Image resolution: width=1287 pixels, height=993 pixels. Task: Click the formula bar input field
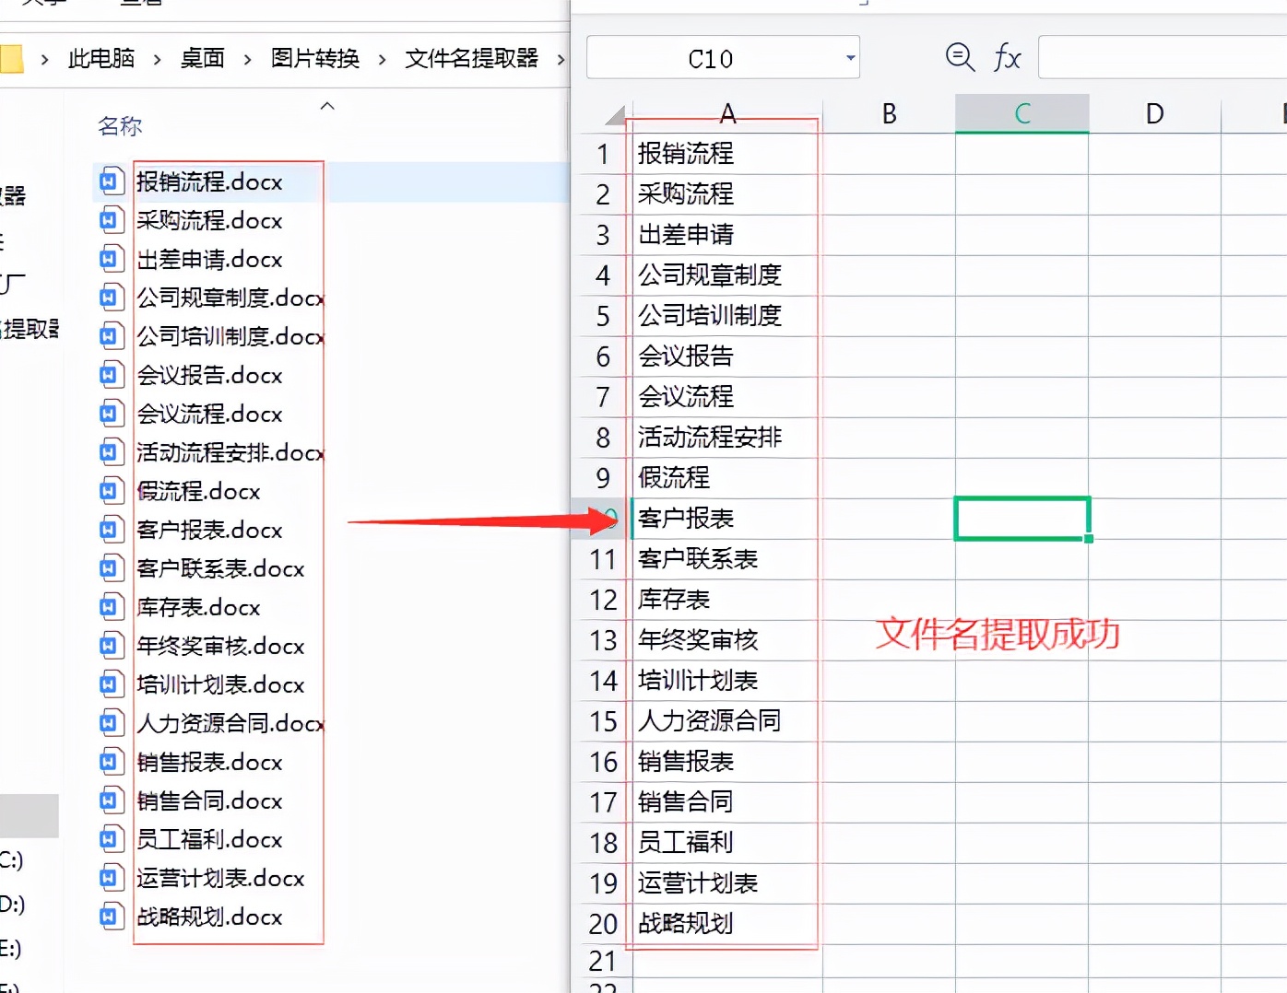click(1162, 58)
